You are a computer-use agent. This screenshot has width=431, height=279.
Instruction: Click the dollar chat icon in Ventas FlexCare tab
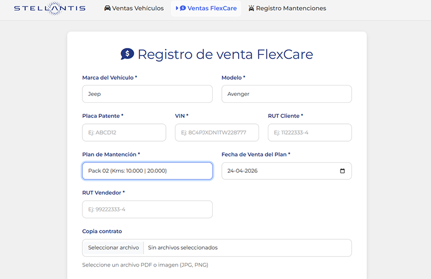coord(183,9)
